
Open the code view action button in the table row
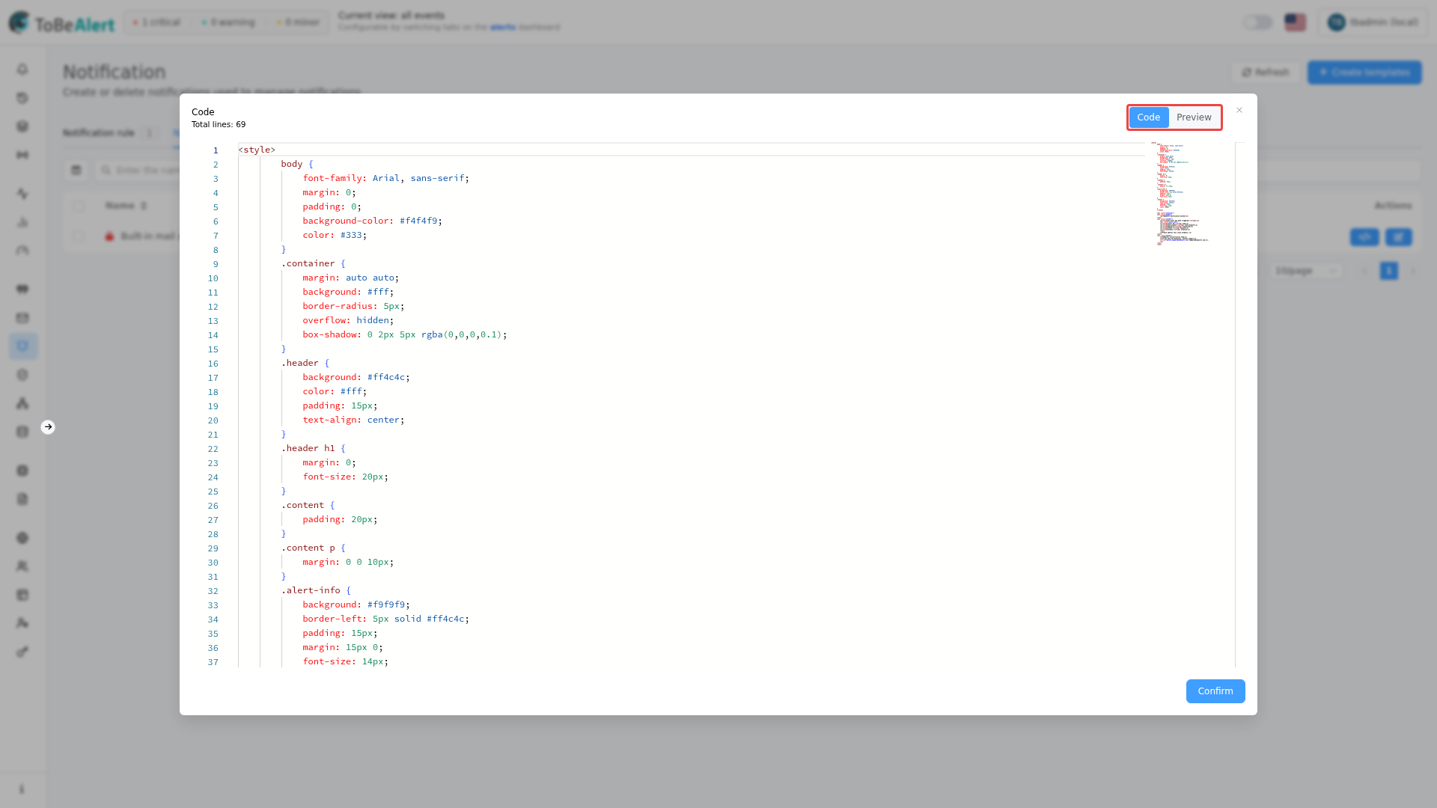(1364, 237)
